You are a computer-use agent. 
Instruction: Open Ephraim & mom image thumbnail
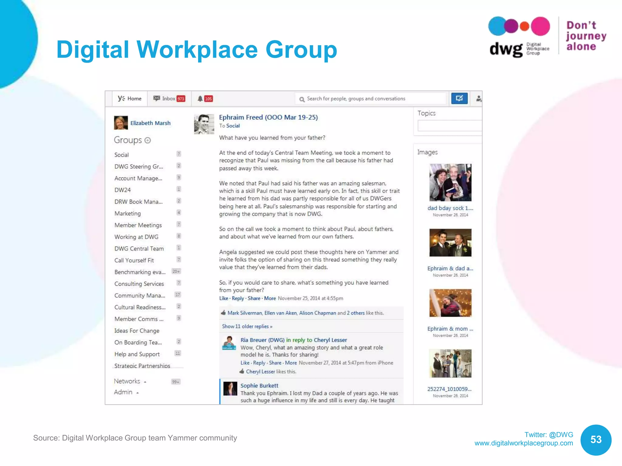coord(450,303)
